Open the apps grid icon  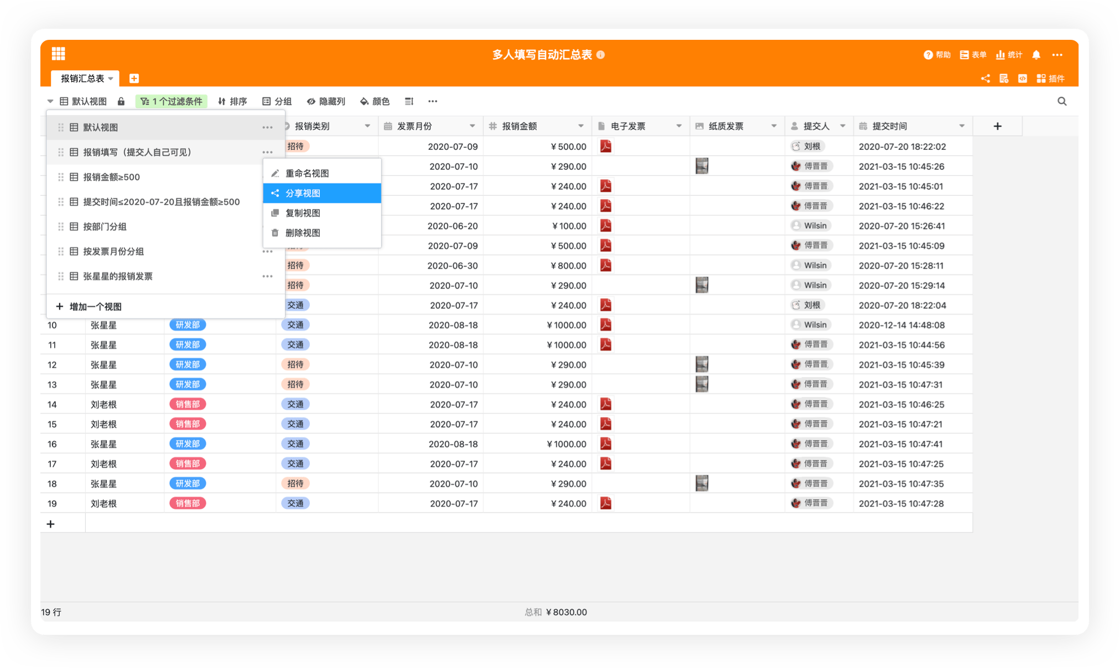(58, 54)
